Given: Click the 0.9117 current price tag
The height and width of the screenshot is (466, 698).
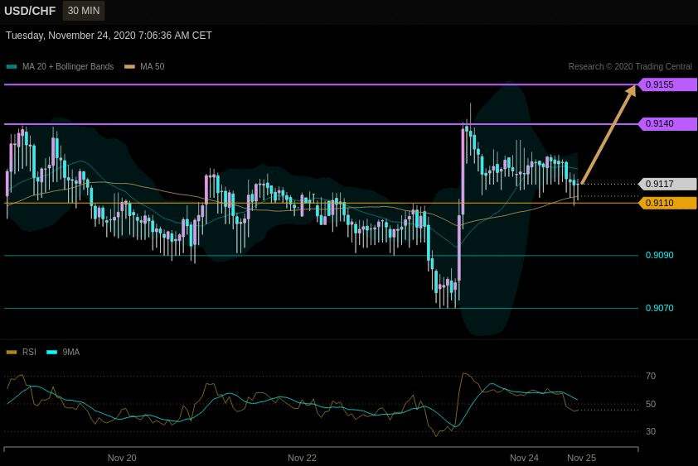Looking at the screenshot, I should (x=667, y=184).
